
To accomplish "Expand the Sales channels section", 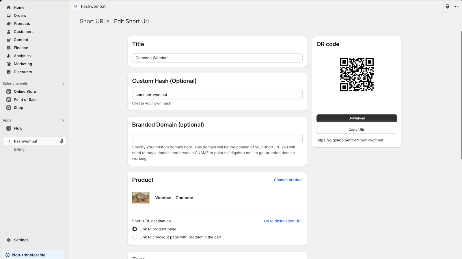I will pyautogui.click(x=63, y=84).
